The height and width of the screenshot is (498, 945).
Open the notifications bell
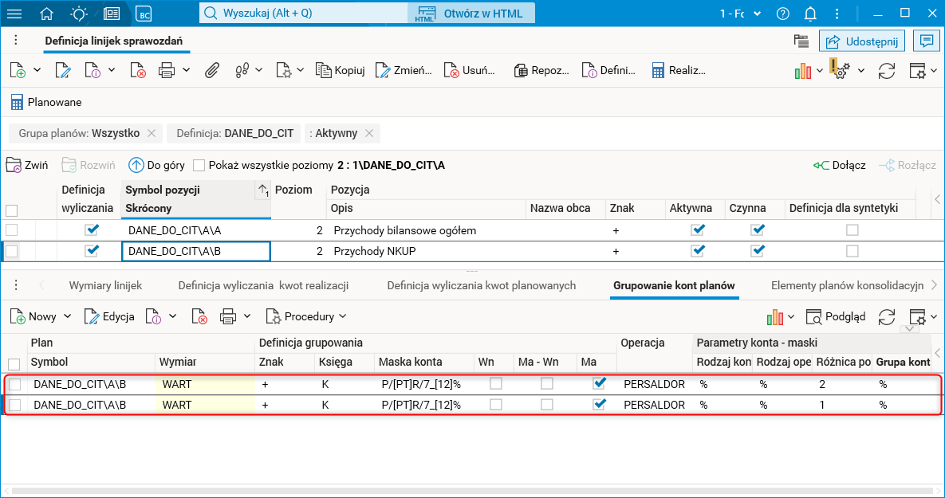[x=810, y=14]
